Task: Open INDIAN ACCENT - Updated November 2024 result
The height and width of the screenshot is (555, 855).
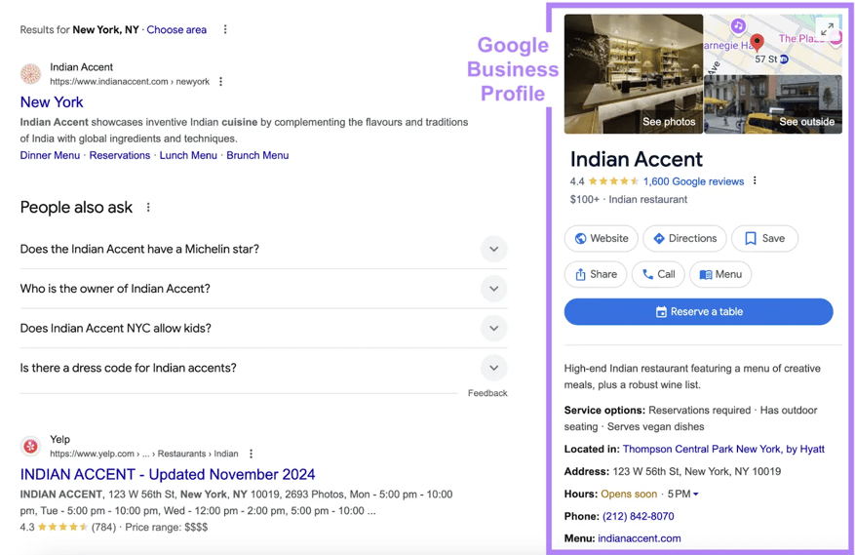Action: pyautogui.click(x=168, y=474)
